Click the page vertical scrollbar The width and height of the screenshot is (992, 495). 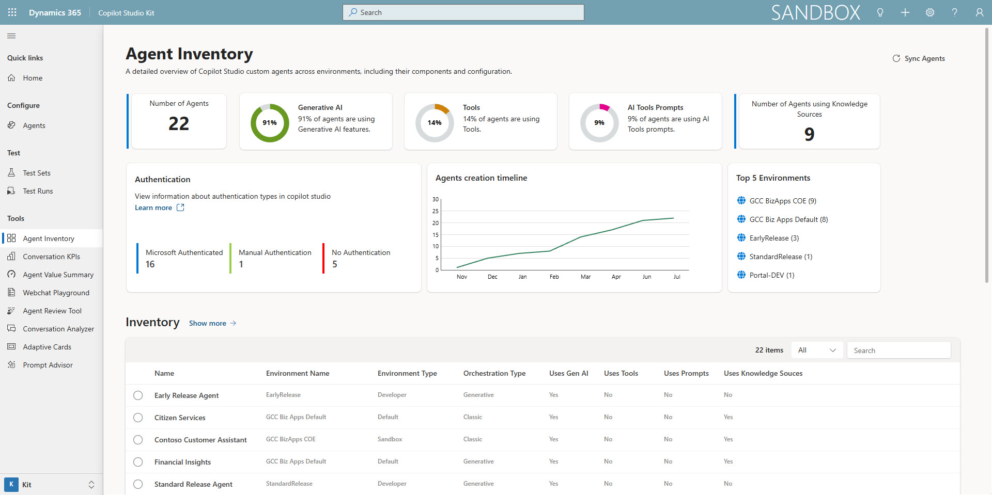[x=986, y=155]
